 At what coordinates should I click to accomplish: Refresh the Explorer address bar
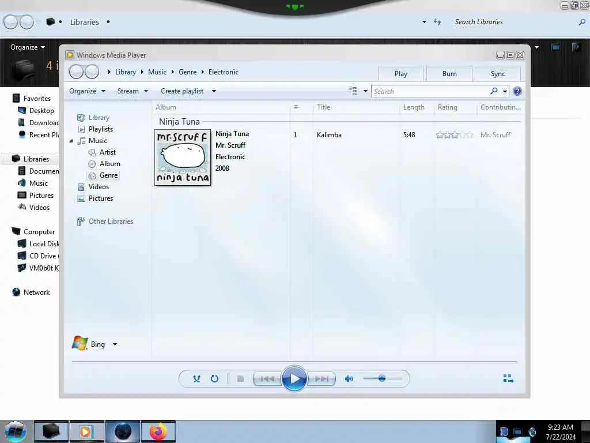(x=437, y=22)
